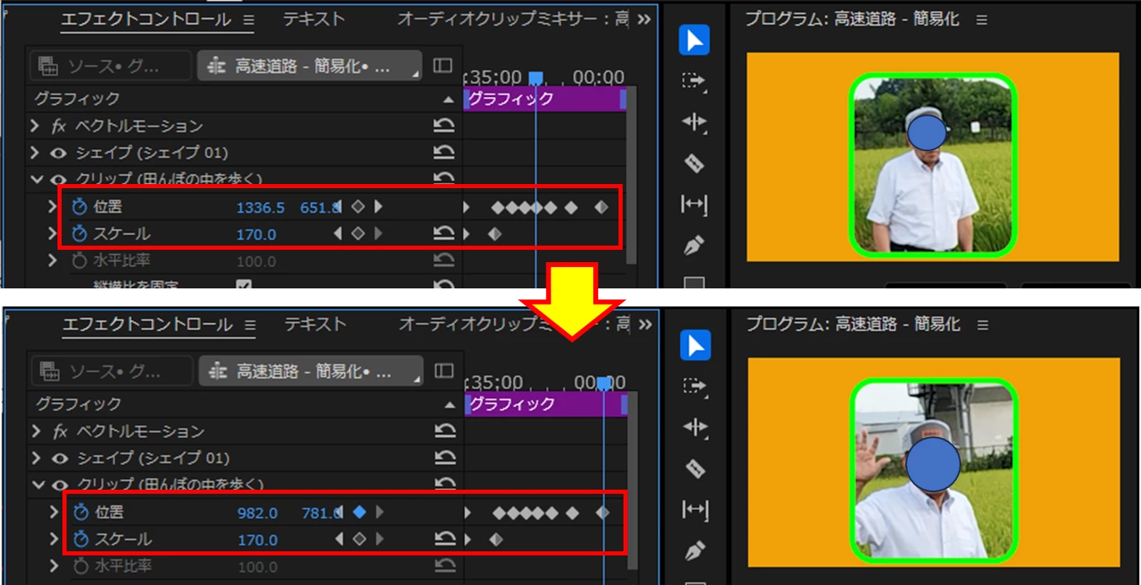
Task: Expand 水平比率 row in lower screenshot
Action: click(x=55, y=566)
